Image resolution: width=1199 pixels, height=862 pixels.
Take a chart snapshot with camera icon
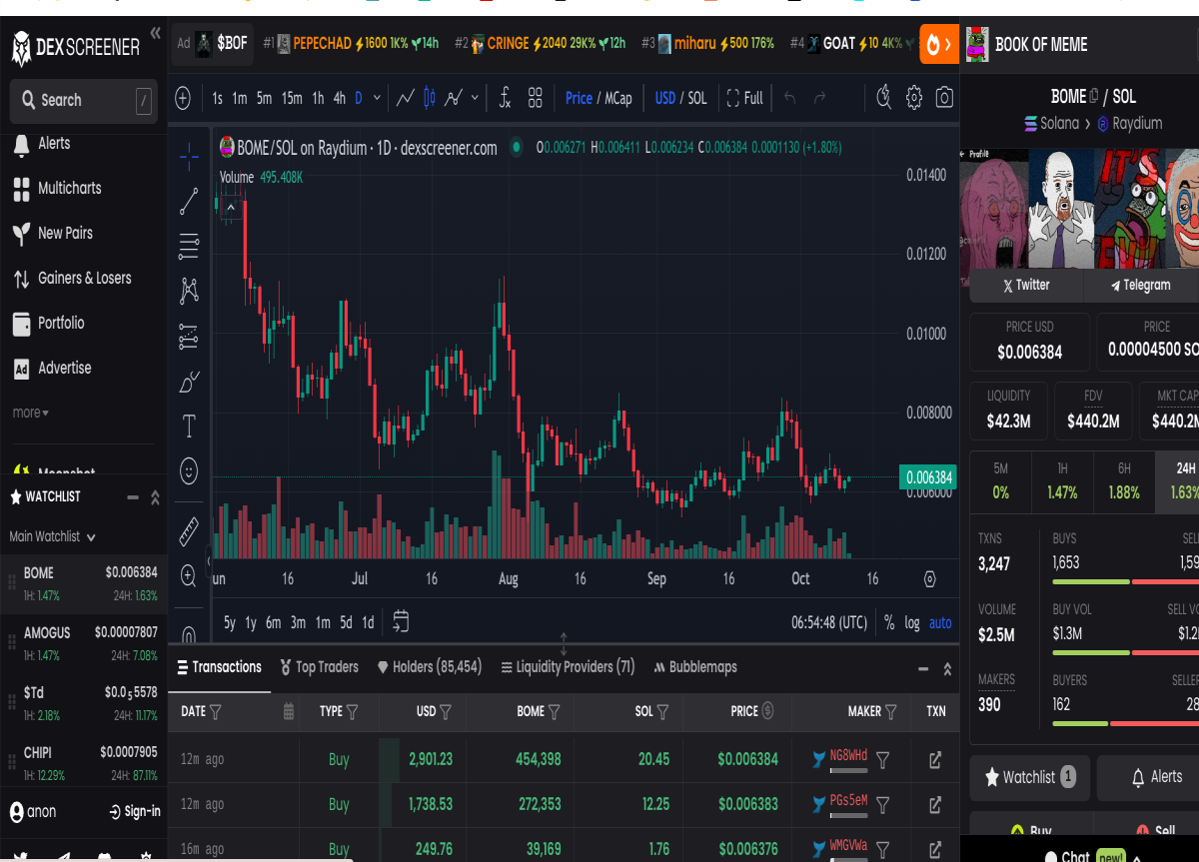944,98
